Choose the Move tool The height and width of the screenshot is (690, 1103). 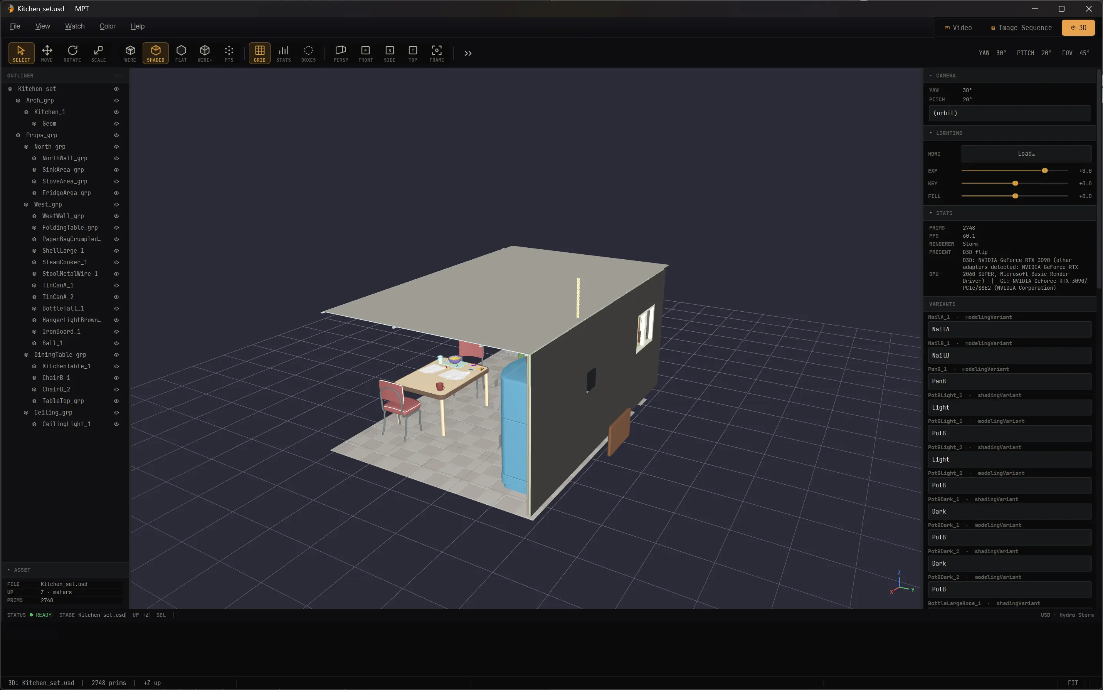pos(47,54)
